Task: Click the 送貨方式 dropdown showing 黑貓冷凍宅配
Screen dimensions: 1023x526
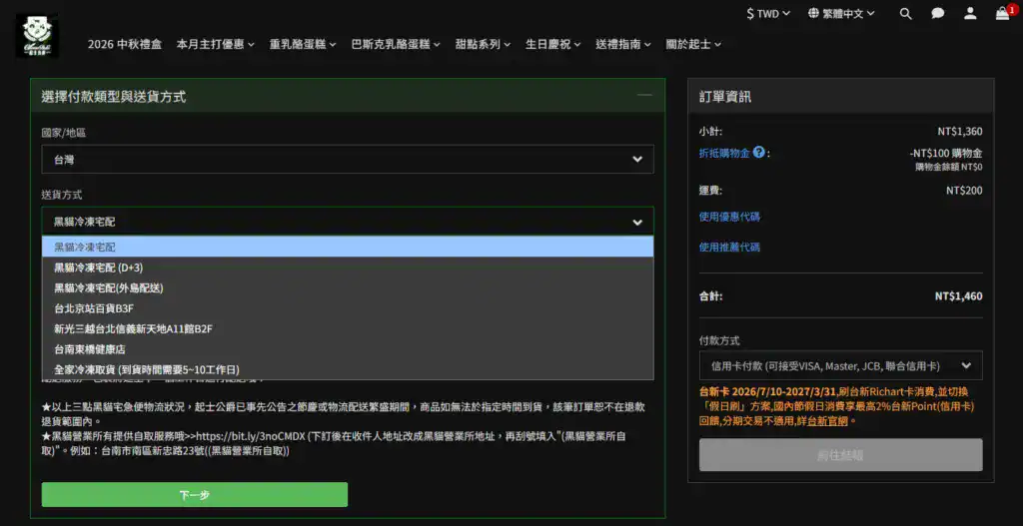Action: [x=347, y=222]
